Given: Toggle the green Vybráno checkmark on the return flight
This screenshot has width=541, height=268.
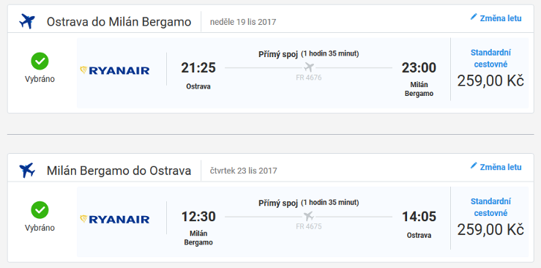Looking at the screenshot, I should tap(40, 210).
